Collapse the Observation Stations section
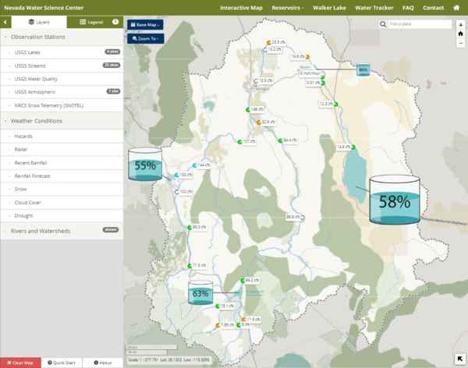The image size is (468, 368). tap(62, 37)
